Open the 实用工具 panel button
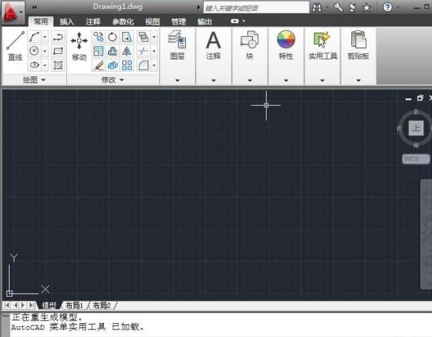This screenshot has width=432, height=337. [323, 45]
